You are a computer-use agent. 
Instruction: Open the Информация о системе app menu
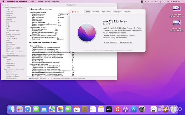click(x=17, y=2)
